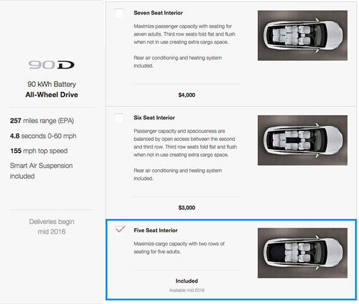Uncheck the Five Seat Interior checkbox
The width and height of the screenshot is (359, 304).
tap(120, 229)
